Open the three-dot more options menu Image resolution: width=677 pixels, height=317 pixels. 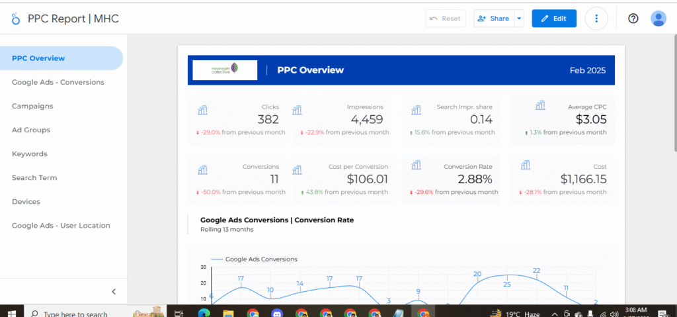coord(596,19)
